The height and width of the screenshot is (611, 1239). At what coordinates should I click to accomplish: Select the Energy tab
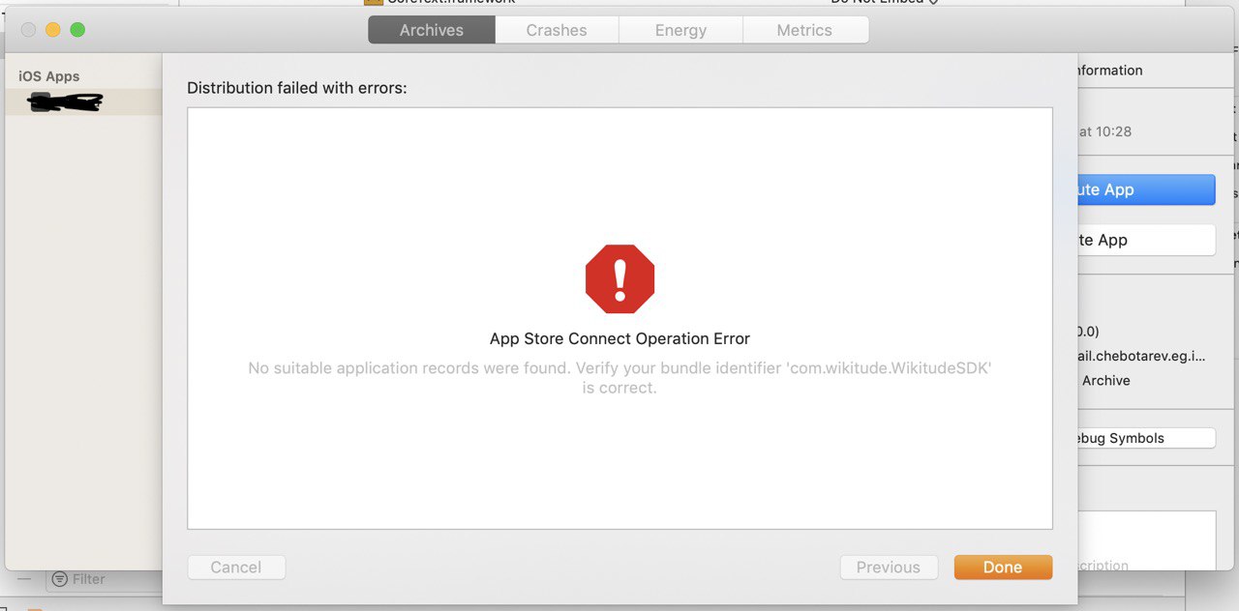point(680,30)
